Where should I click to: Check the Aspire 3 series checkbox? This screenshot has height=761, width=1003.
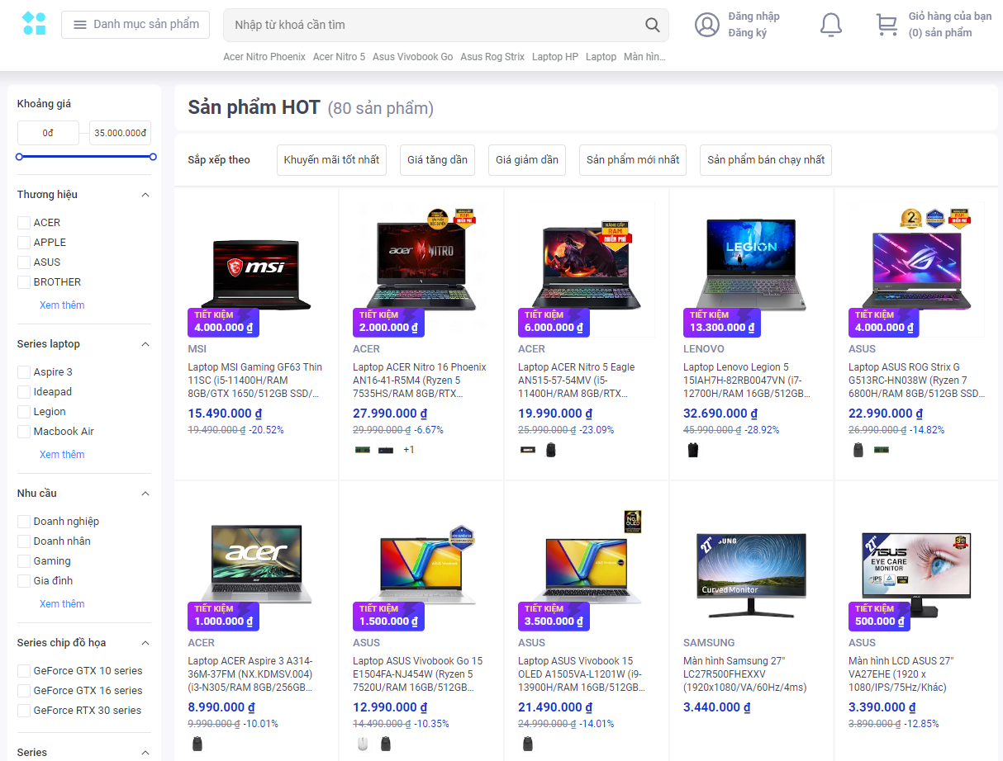(x=24, y=372)
